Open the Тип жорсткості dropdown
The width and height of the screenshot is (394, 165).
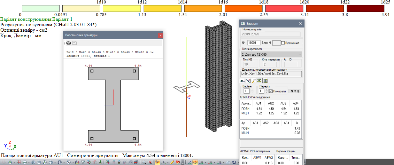271,55
